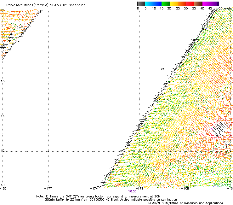Click the longitude label '-177'
This screenshot has height=205, width=233.
tap(48, 189)
